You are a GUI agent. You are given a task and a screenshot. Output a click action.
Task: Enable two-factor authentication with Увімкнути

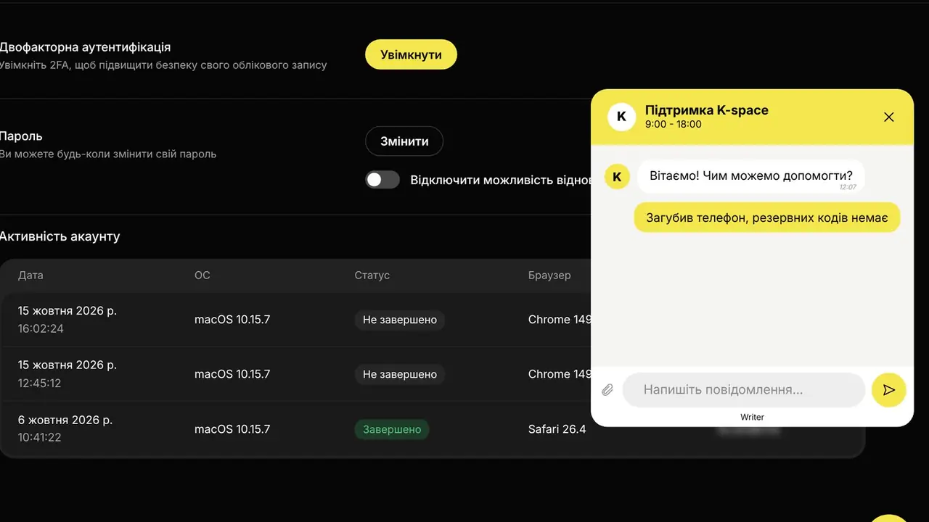tap(411, 54)
